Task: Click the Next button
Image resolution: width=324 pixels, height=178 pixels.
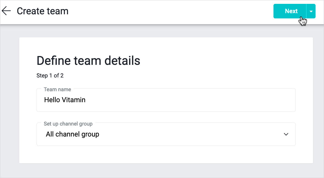Action: click(290, 11)
